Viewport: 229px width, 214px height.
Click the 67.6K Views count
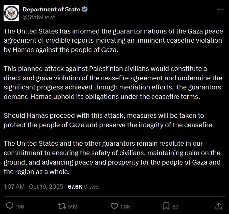pos(83,187)
